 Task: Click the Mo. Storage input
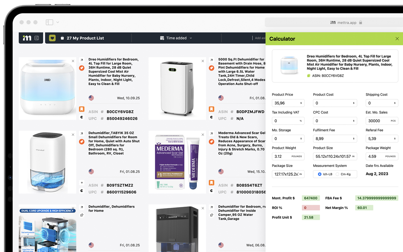pos(288,139)
